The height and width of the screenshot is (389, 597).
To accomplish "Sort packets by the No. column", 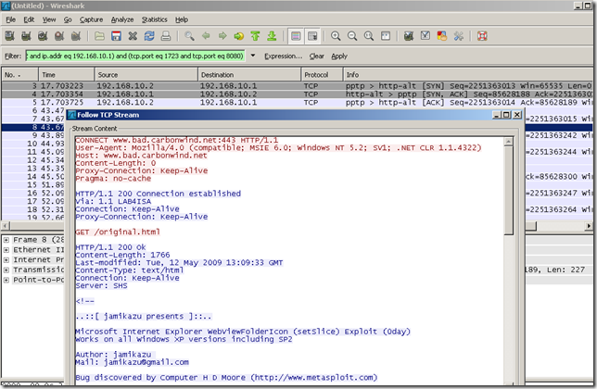I will coord(19,74).
